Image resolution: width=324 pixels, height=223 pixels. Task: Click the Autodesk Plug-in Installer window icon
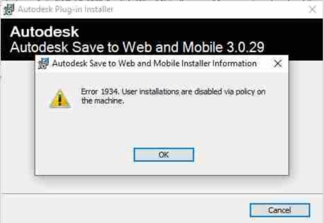(x=9, y=10)
